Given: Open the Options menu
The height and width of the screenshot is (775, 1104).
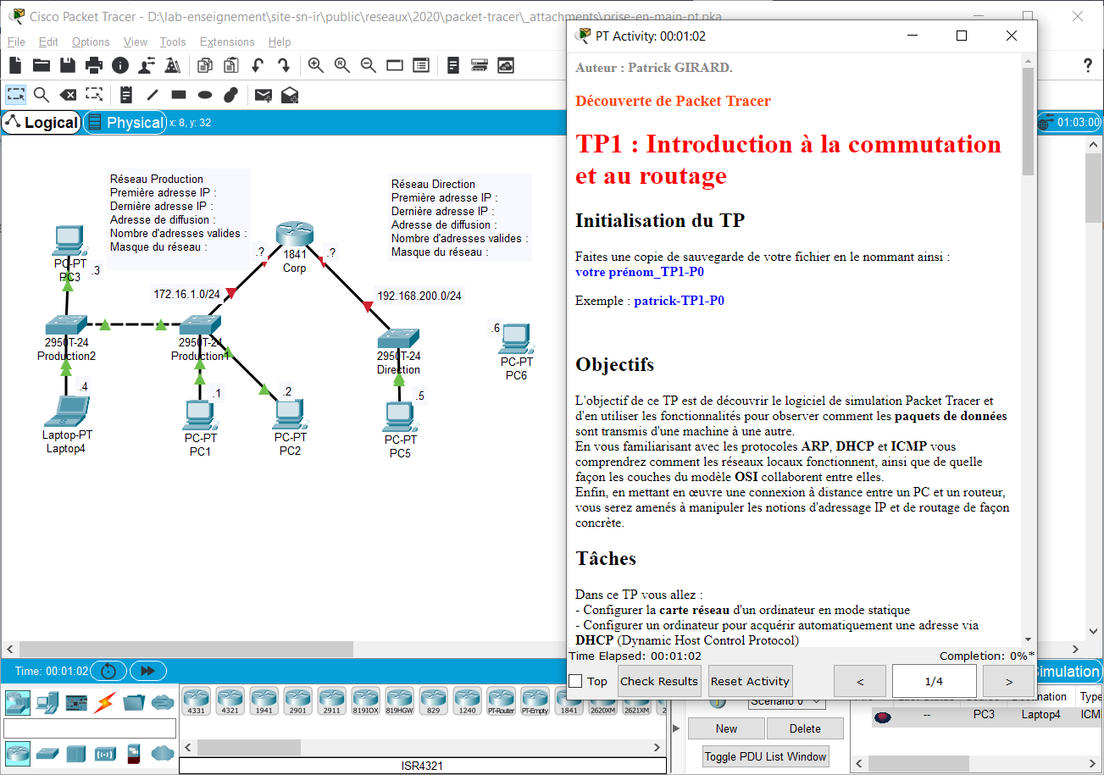Looking at the screenshot, I should tap(91, 42).
